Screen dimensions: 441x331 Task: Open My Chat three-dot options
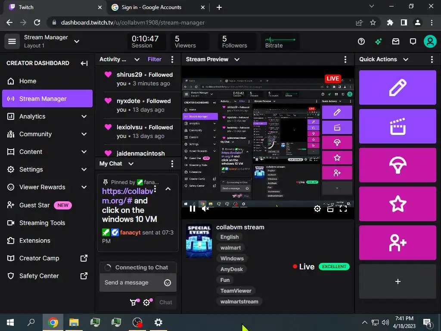coord(172,164)
